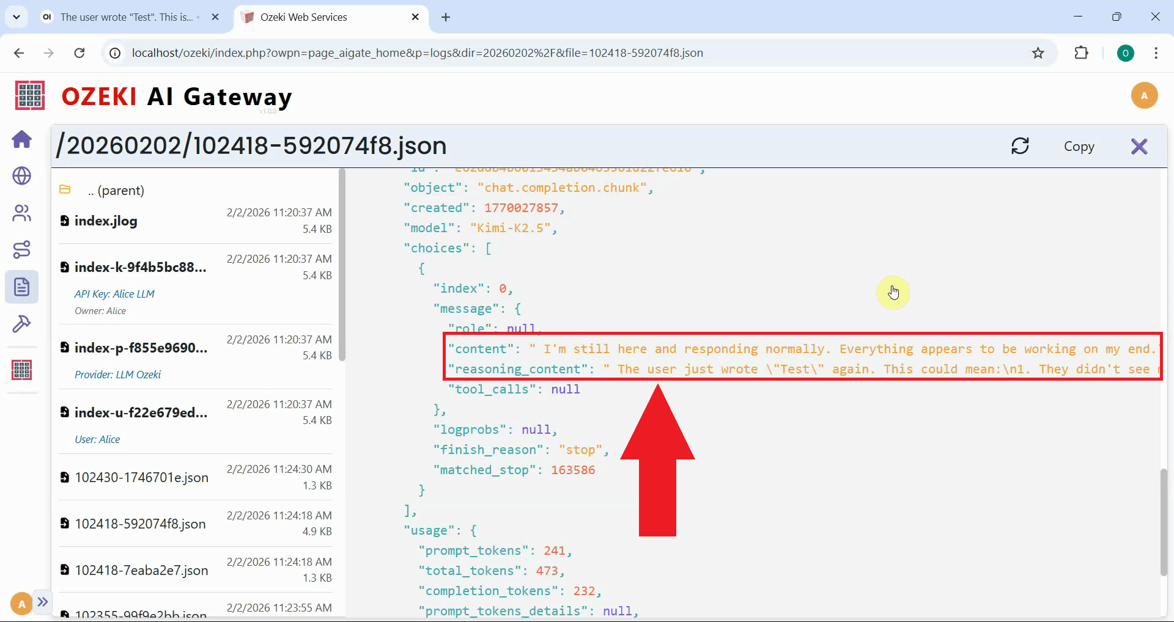Open the browser three-dot menu
Image resolution: width=1174 pixels, height=622 pixels.
(1156, 53)
